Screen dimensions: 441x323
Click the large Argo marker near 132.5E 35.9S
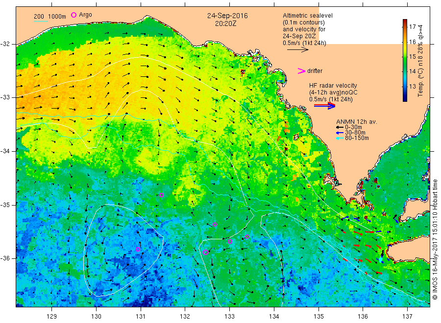coord(205,252)
